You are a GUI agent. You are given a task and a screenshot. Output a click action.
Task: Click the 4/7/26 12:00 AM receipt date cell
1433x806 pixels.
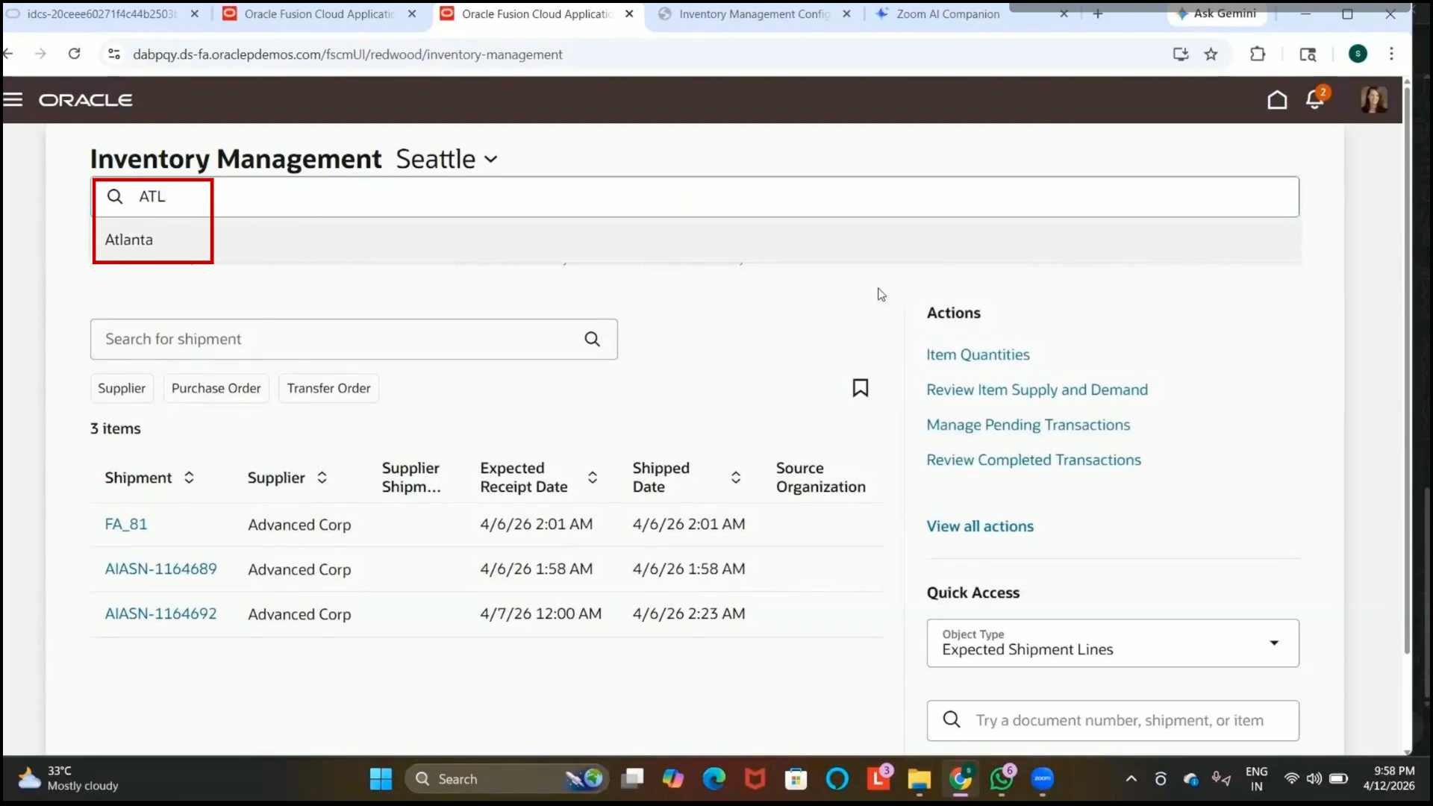540,613
